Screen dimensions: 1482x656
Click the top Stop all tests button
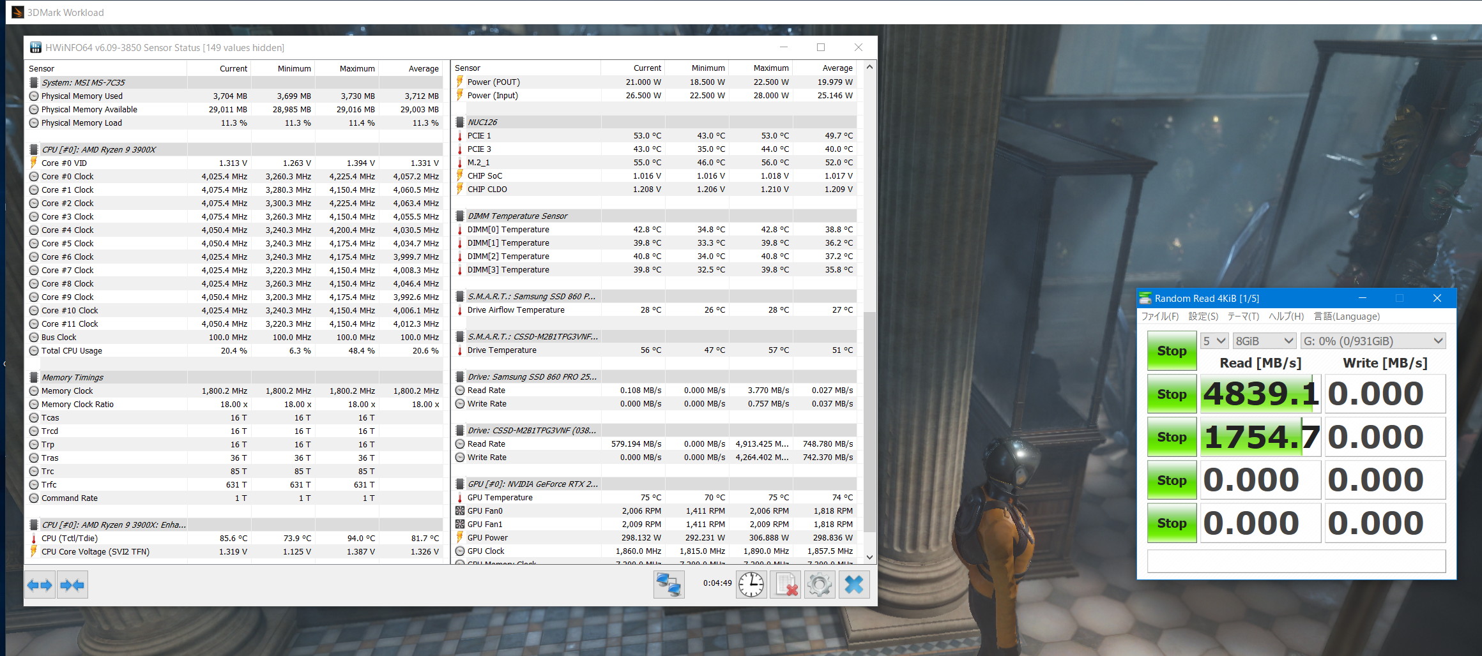(x=1172, y=350)
